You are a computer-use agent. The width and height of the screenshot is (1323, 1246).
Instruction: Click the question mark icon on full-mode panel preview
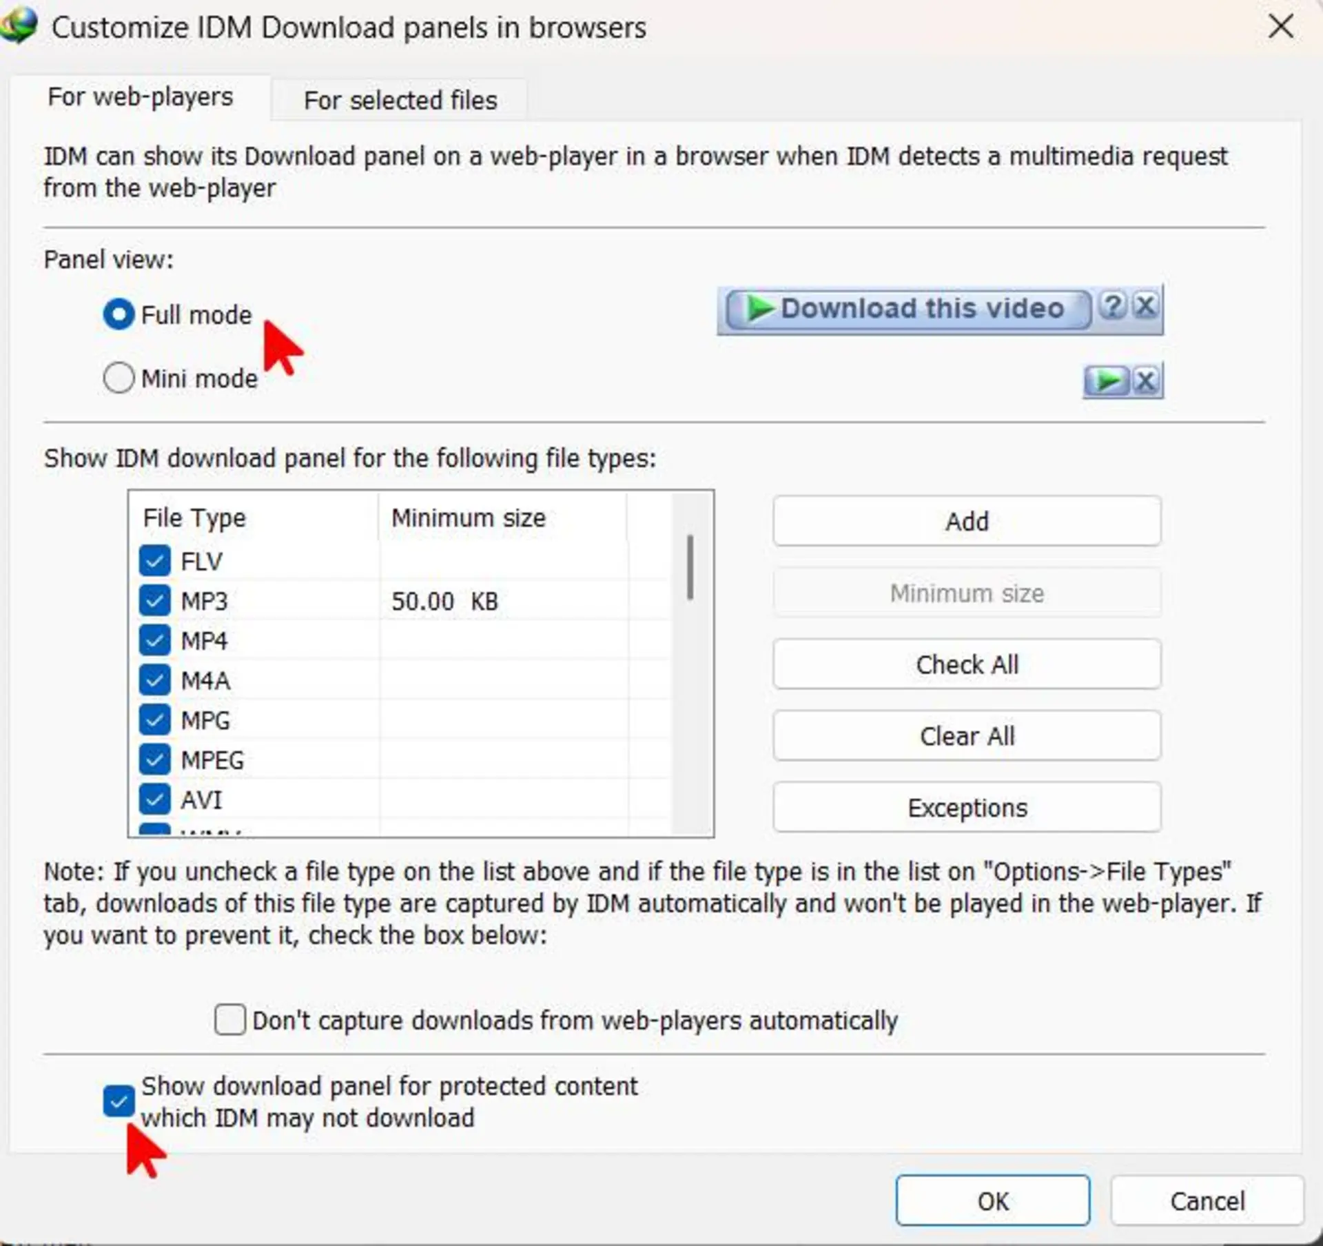(x=1112, y=305)
